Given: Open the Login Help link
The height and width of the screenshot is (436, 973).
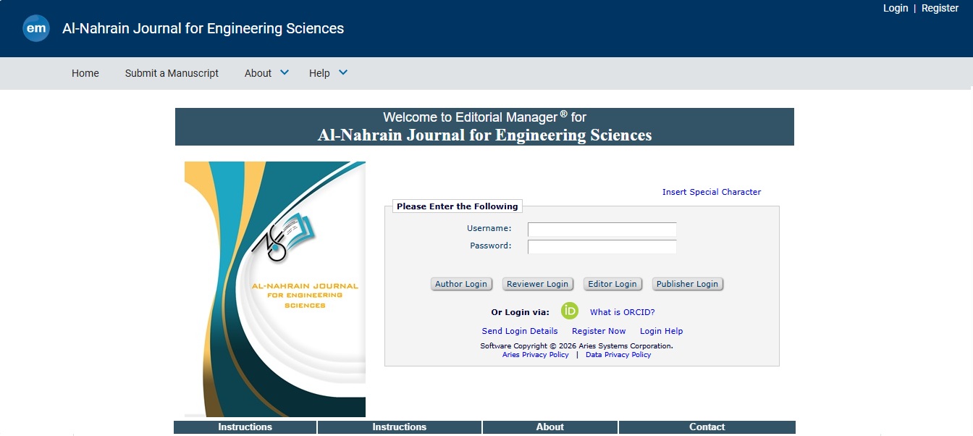Looking at the screenshot, I should point(661,331).
